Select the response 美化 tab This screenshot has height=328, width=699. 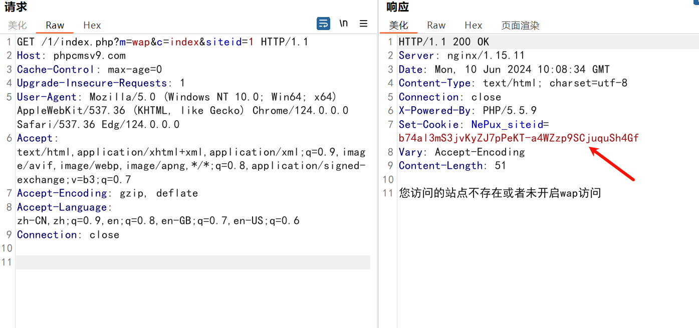[x=399, y=25]
